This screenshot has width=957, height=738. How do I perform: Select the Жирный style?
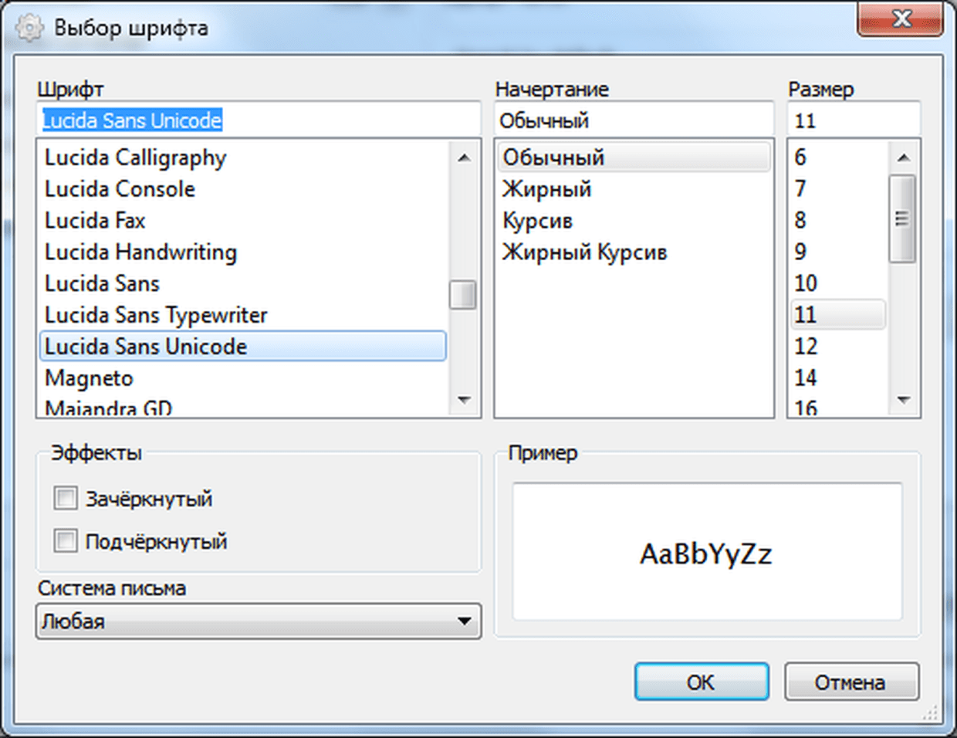click(x=546, y=189)
